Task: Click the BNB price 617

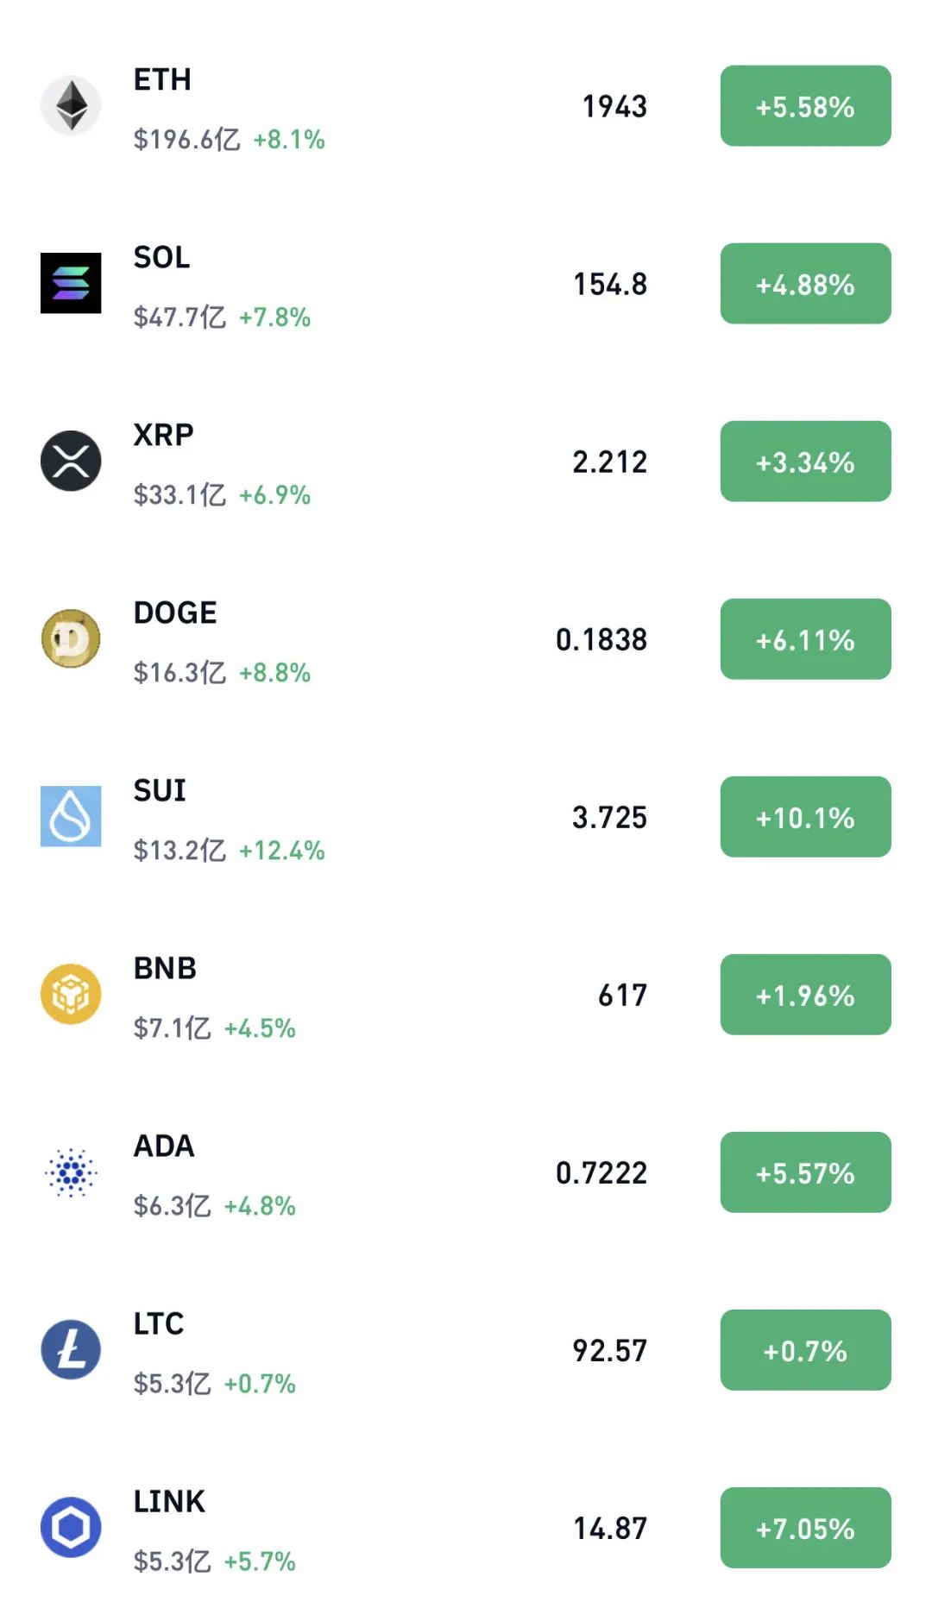Action: point(622,995)
